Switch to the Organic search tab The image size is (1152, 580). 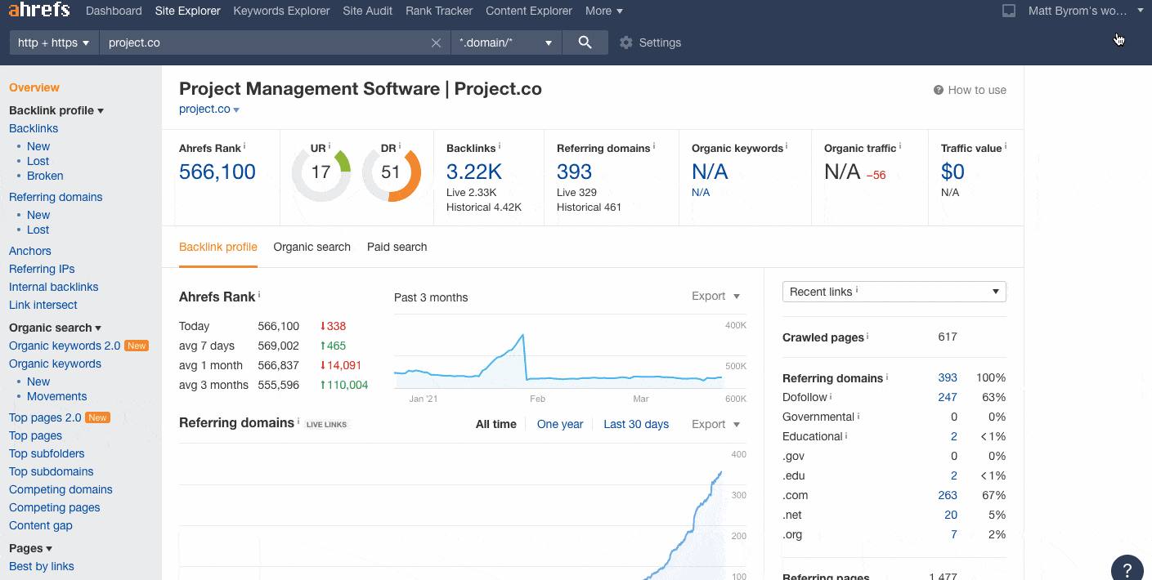pos(312,247)
